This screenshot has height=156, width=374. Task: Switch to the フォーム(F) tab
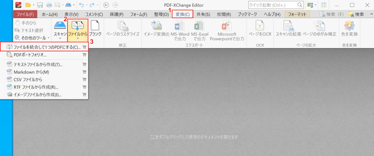point(139,14)
